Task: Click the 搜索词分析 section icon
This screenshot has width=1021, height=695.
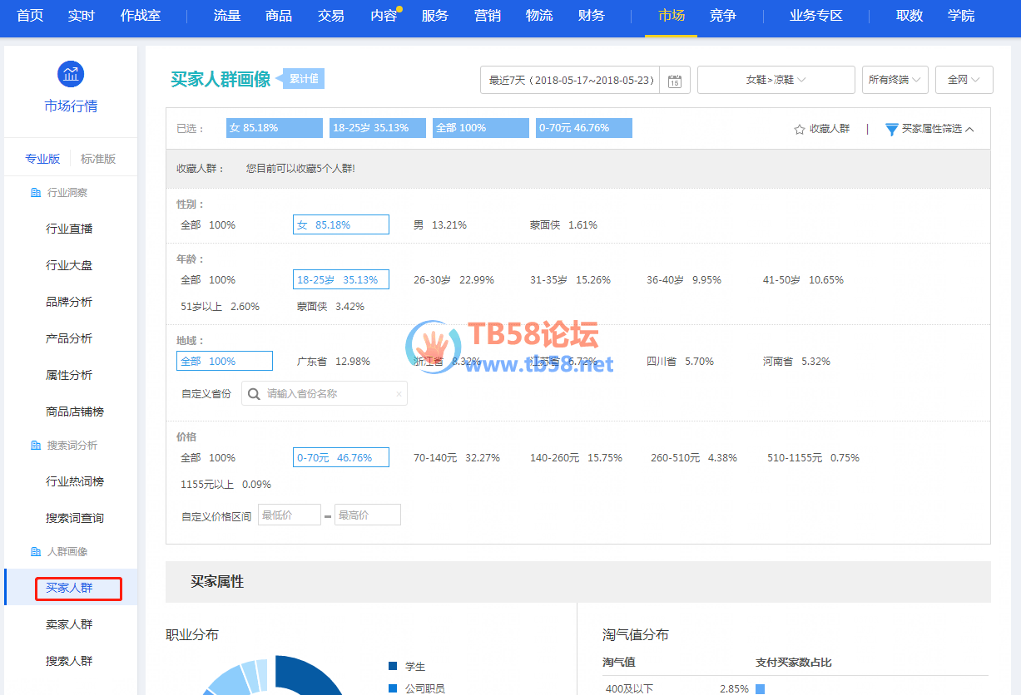Action: click(x=36, y=446)
